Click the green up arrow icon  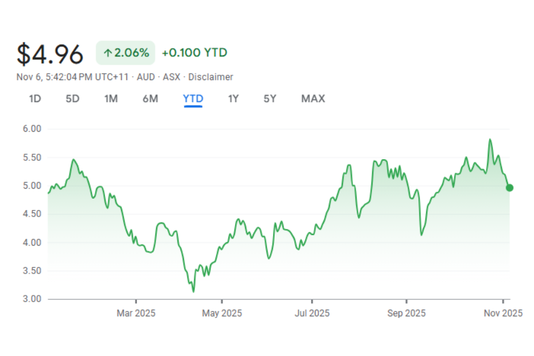[108, 53]
